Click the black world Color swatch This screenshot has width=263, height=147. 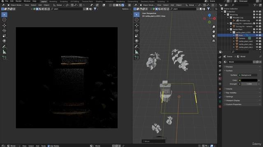coord(249,80)
